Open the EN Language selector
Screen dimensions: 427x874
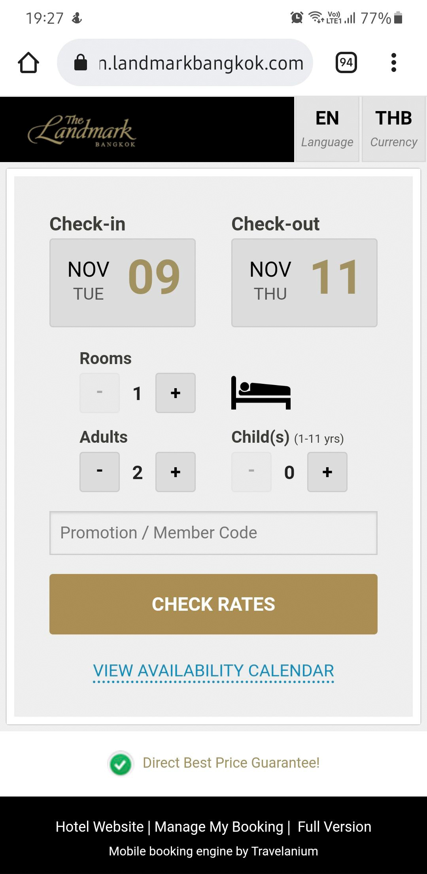point(327,129)
